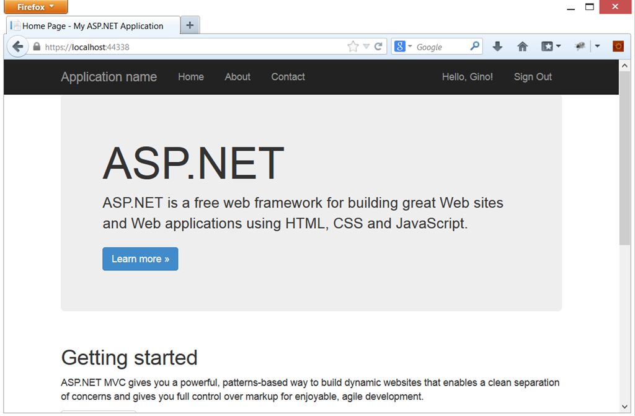This screenshot has width=635, height=416.
Task: Click the scrollbar down arrow
Action: (624, 407)
